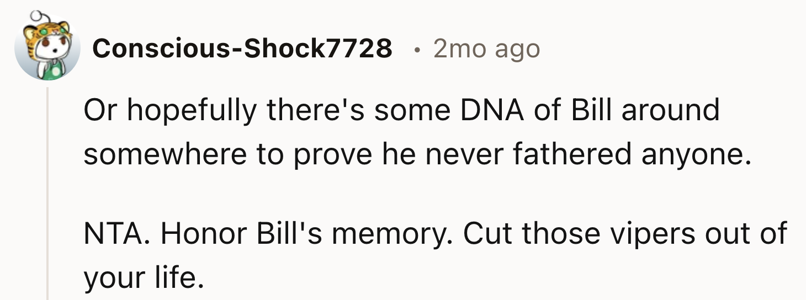Collapse the comment thread using vertical line

click(48, 193)
